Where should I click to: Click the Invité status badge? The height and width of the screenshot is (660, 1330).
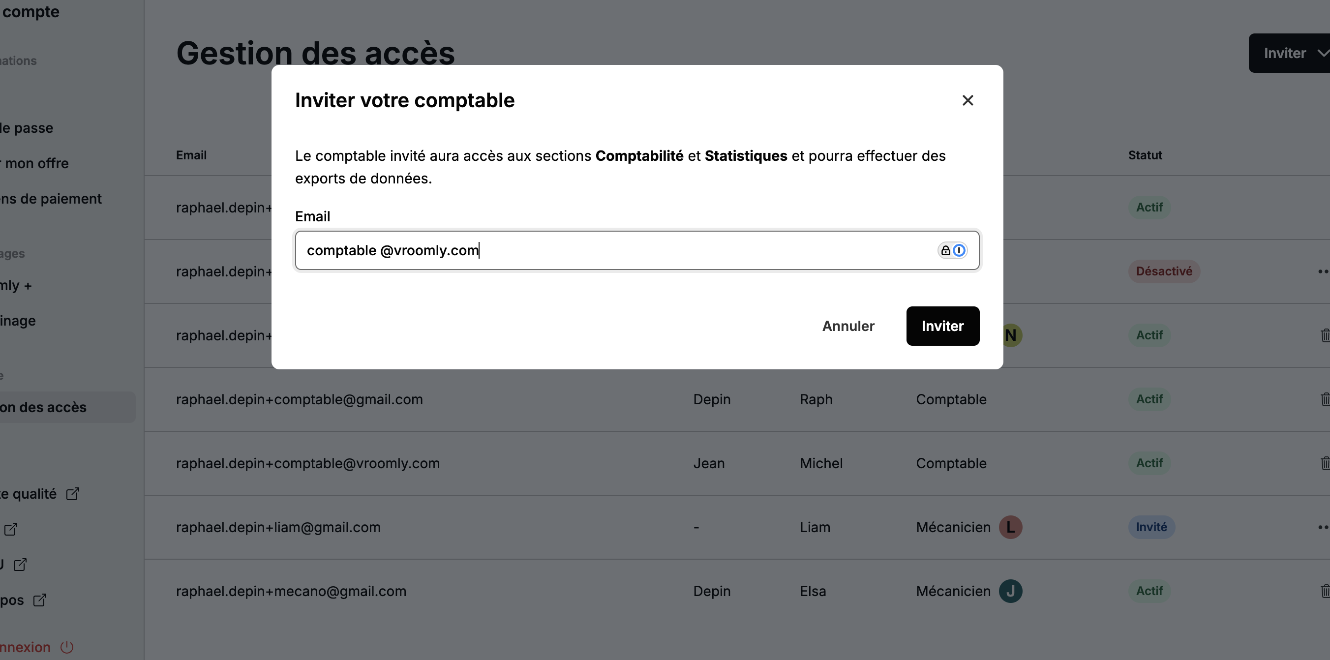1151,527
